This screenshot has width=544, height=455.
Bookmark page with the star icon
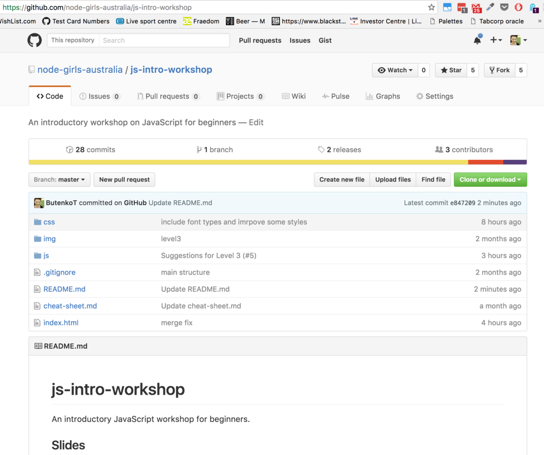tap(431, 7)
